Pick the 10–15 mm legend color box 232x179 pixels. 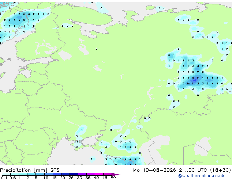point(49,174)
